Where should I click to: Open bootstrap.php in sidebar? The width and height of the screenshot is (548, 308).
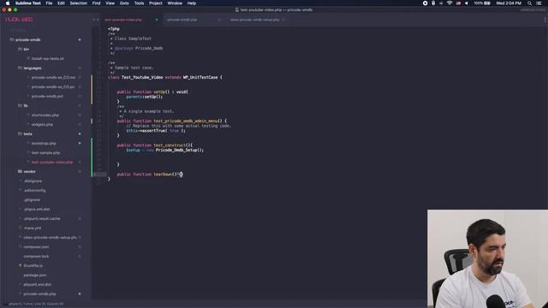(44, 143)
